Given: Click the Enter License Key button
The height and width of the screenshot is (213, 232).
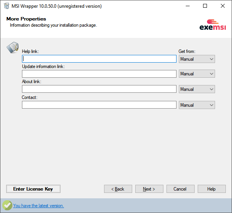Looking at the screenshot, I should (33, 189).
